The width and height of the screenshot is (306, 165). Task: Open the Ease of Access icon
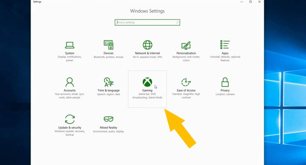tap(186, 82)
